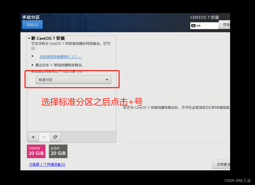Image resolution: width=255 pixels, height=185 pixels.
Task: Click the 完成(D) button
Action: (32, 24)
